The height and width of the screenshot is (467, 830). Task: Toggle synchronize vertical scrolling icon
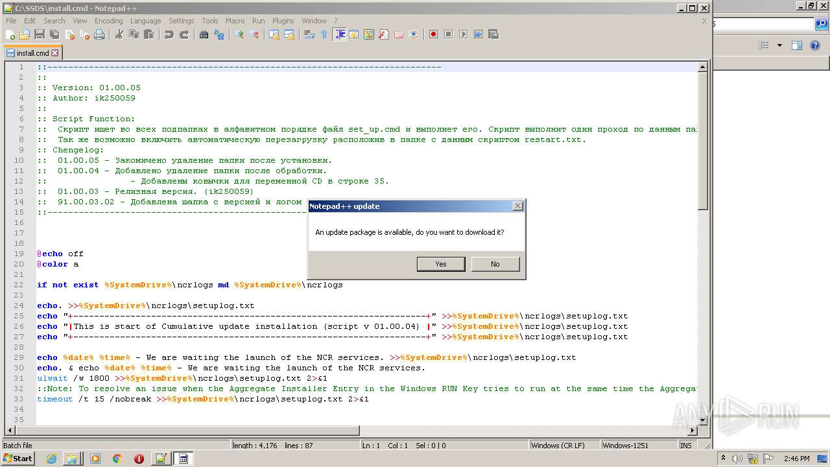click(274, 34)
